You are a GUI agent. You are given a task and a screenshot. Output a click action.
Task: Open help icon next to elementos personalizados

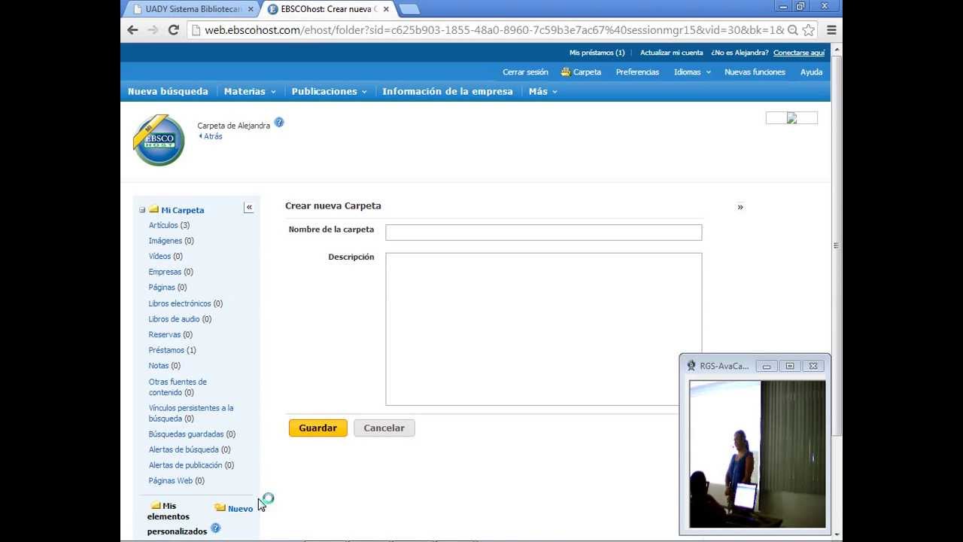tap(215, 528)
